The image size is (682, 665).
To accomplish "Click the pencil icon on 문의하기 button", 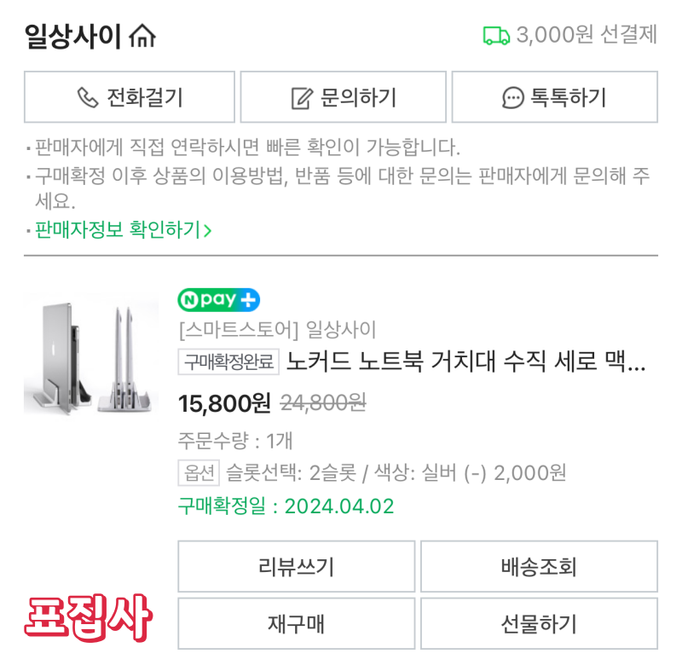I will tap(303, 96).
